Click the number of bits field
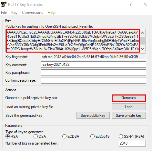 (132, 143)
